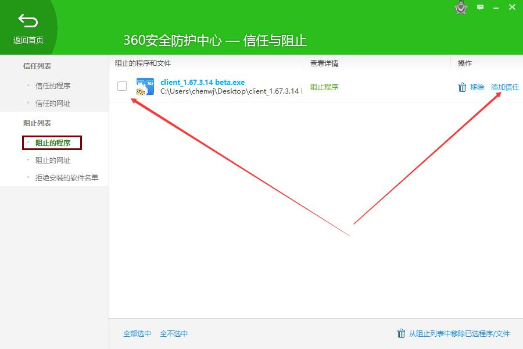Screen dimensions: 523x349
Task: Click the 移除 link for the blocked program
Action: pos(477,87)
